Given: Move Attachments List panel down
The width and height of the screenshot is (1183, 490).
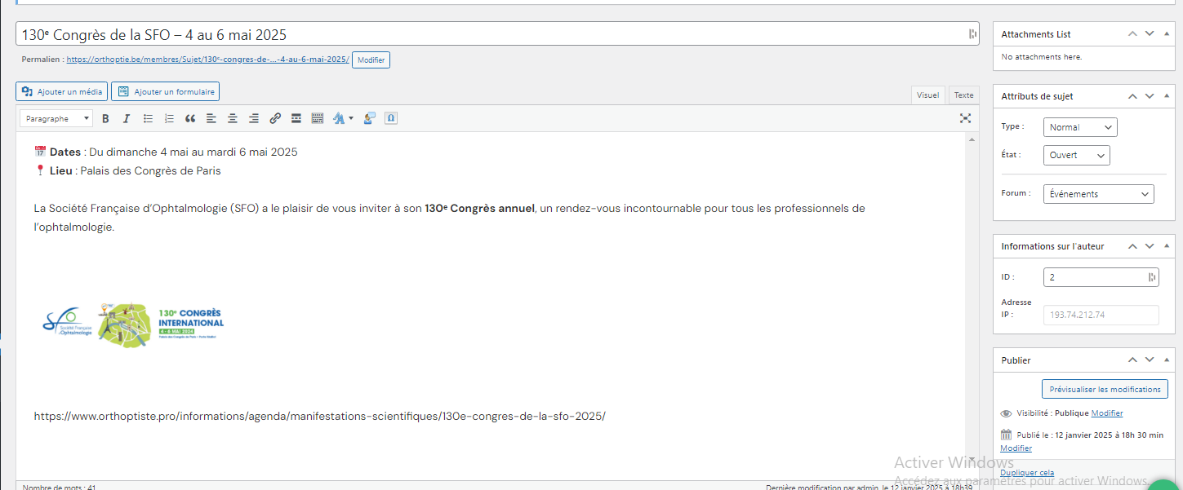Looking at the screenshot, I should click(1150, 33).
